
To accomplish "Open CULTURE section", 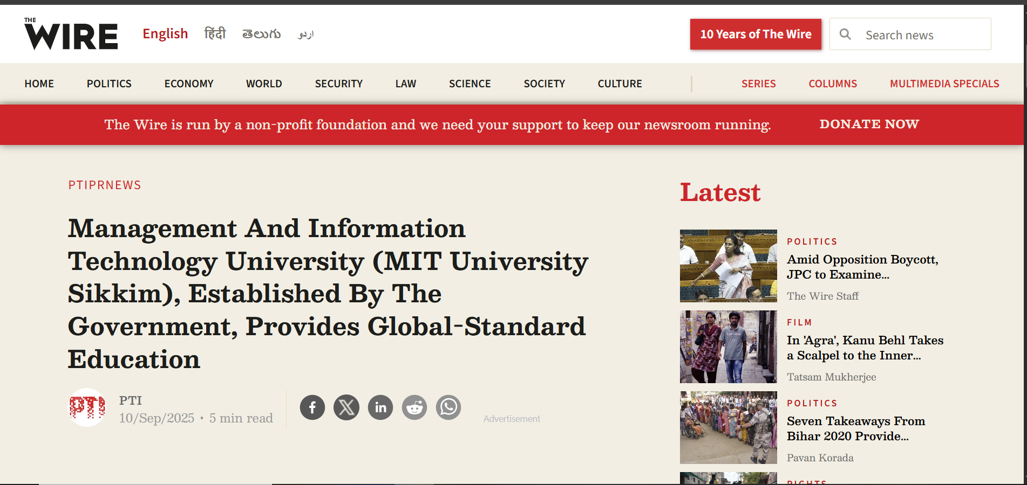I will coord(620,84).
